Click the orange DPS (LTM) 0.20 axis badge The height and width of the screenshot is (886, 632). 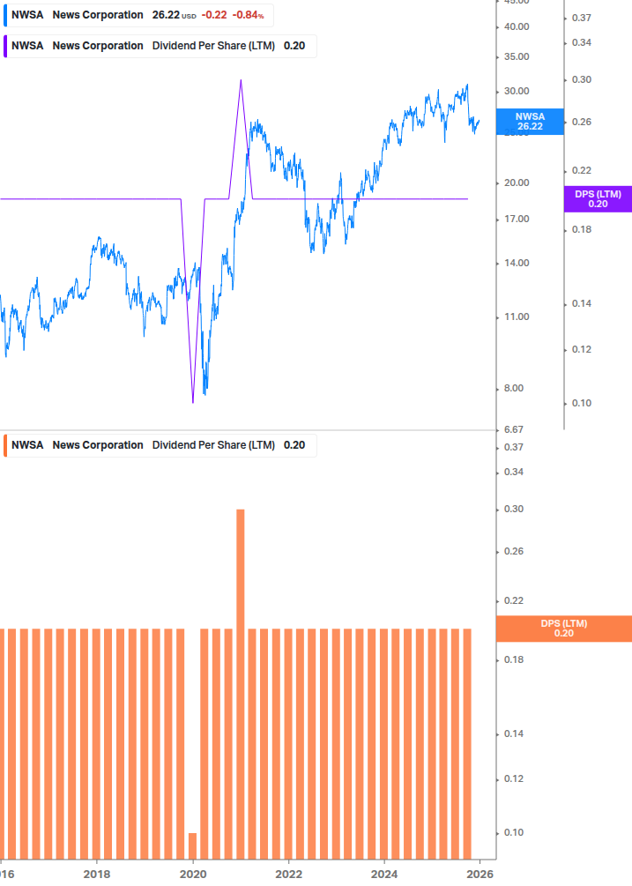tap(563, 629)
